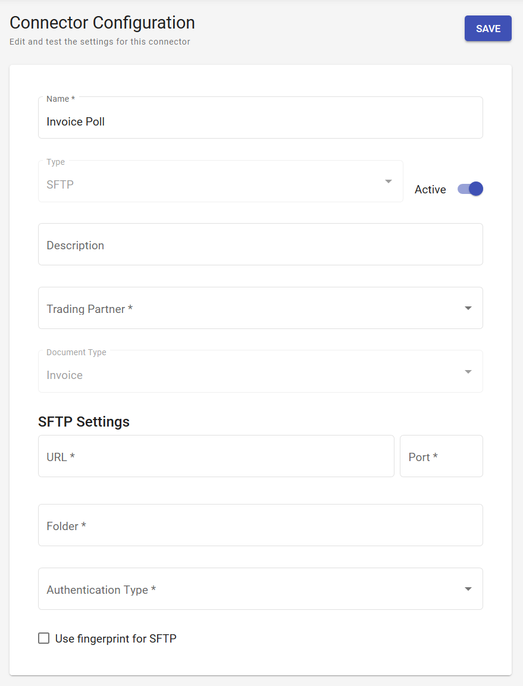Click the Use fingerprint for SFTP label
523x686 pixels.
(114, 638)
